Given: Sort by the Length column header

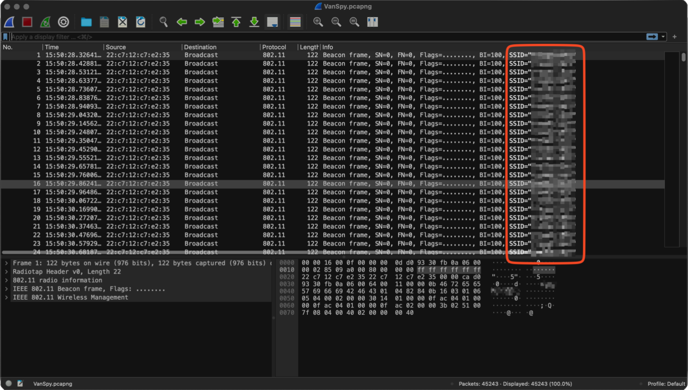Looking at the screenshot, I should (x=309, y=47).
